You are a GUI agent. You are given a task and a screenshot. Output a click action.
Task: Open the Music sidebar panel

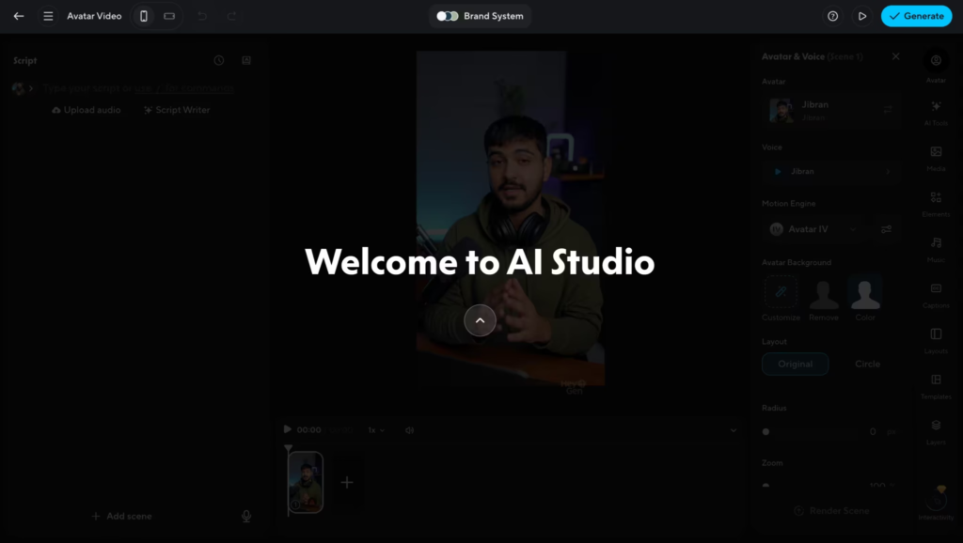pos(936,248)
